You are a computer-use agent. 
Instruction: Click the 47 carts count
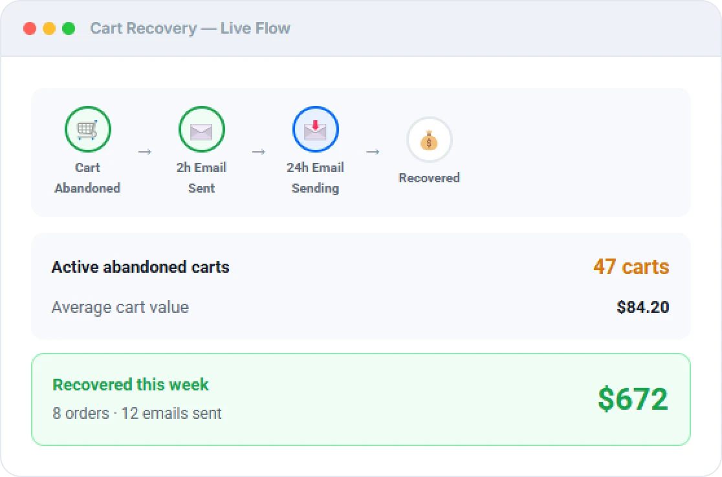(631, 267)
